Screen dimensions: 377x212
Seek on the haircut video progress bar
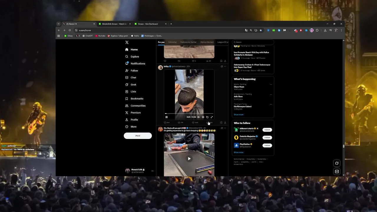point(189,113)
